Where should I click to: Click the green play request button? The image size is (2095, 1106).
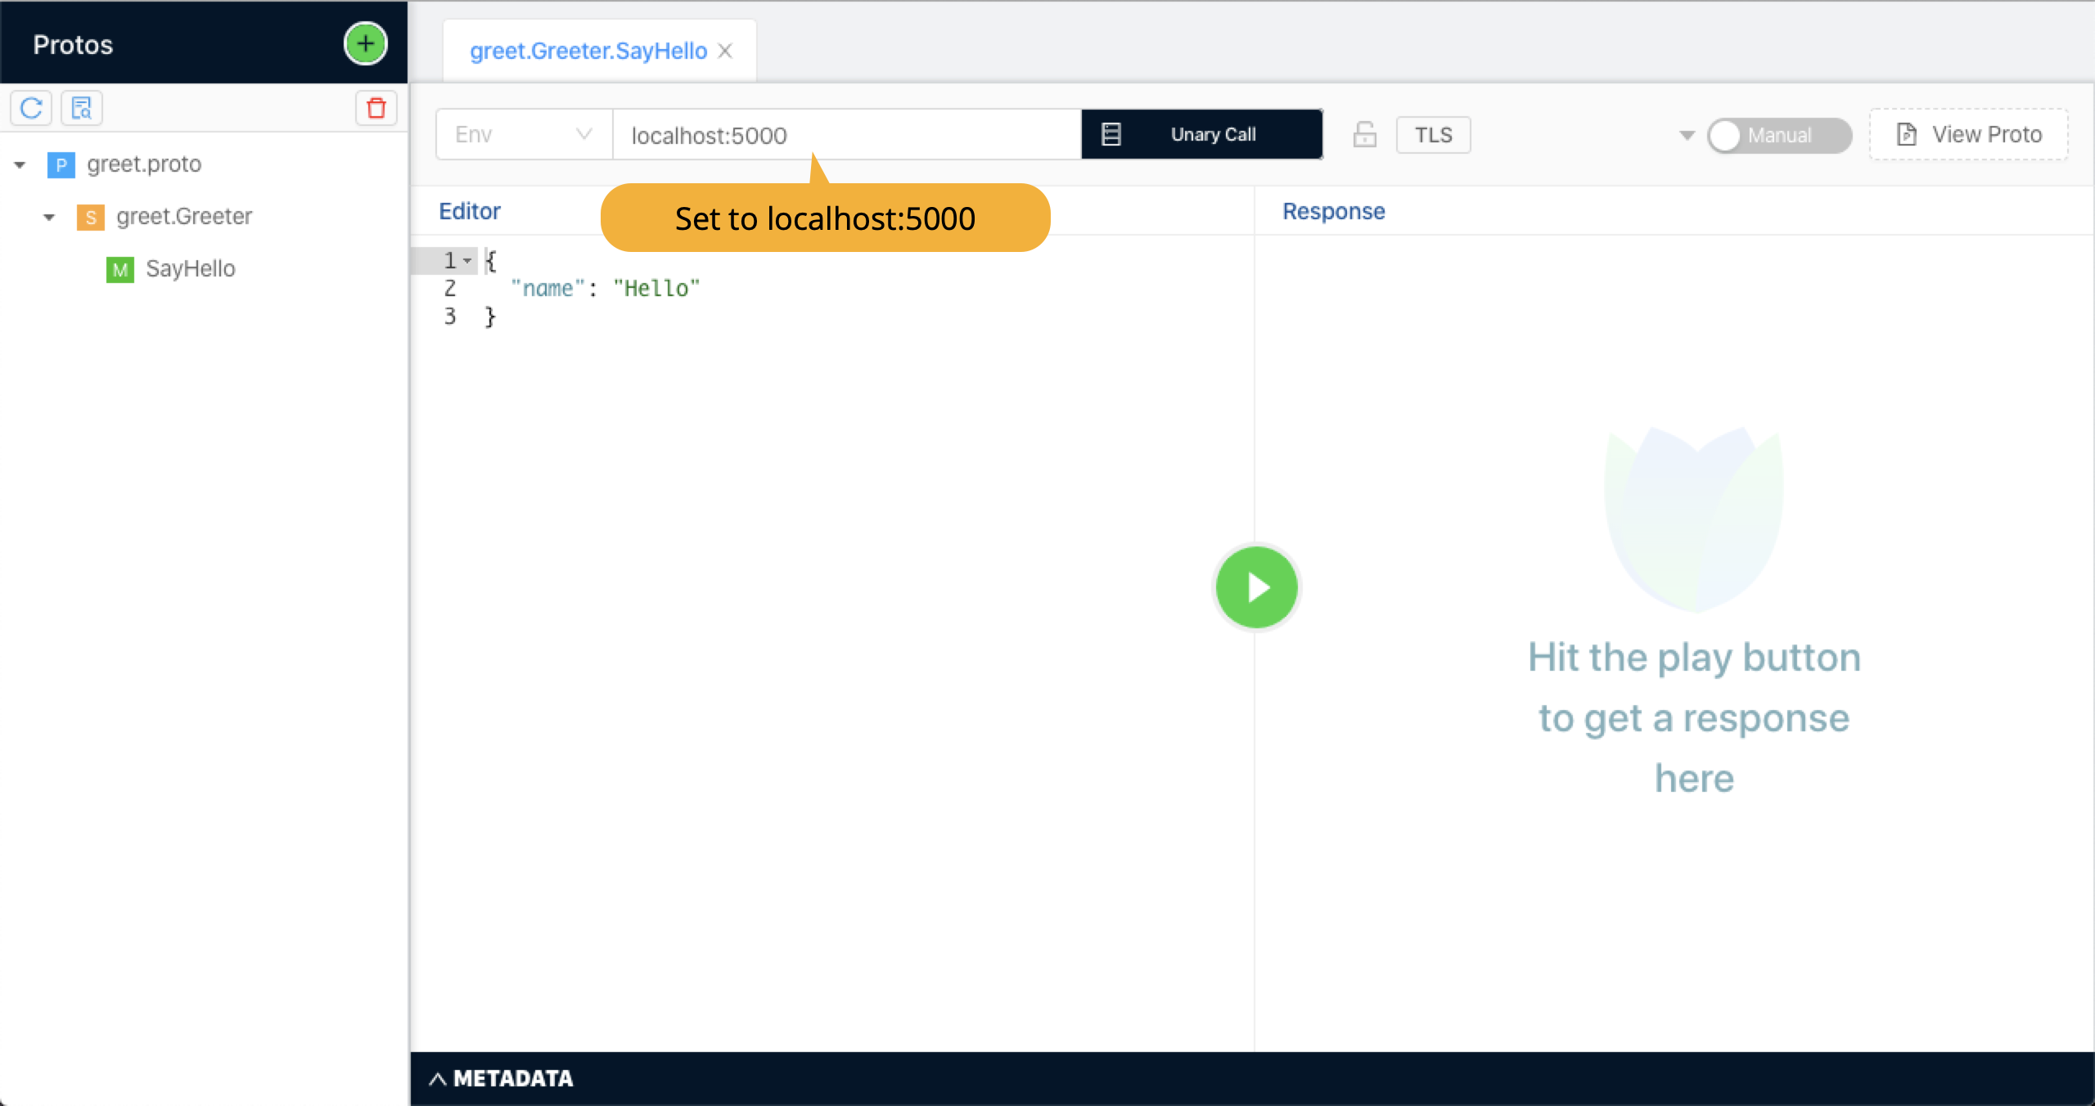coord(1256,587)
